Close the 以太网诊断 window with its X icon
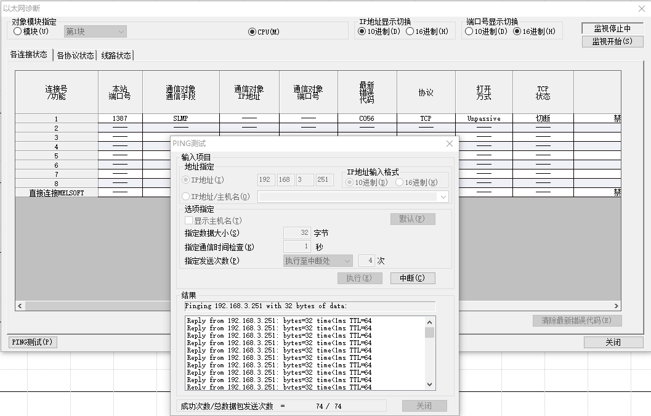Image resolution: width=651 pixels, height=416 pixels. click(x=639, y=7)
